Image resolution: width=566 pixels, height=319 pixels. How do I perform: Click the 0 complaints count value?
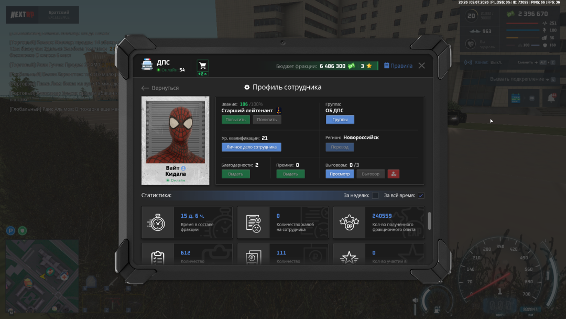(278, 216)
